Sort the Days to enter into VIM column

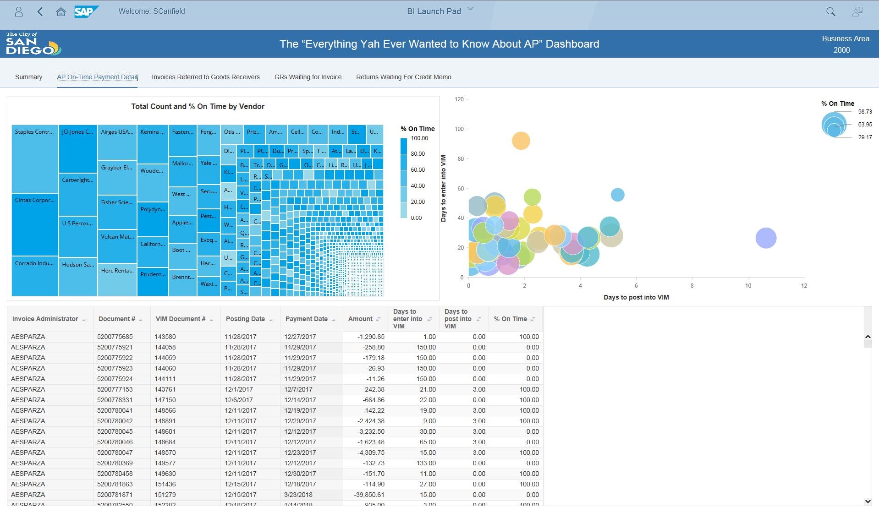pos(430,319)
